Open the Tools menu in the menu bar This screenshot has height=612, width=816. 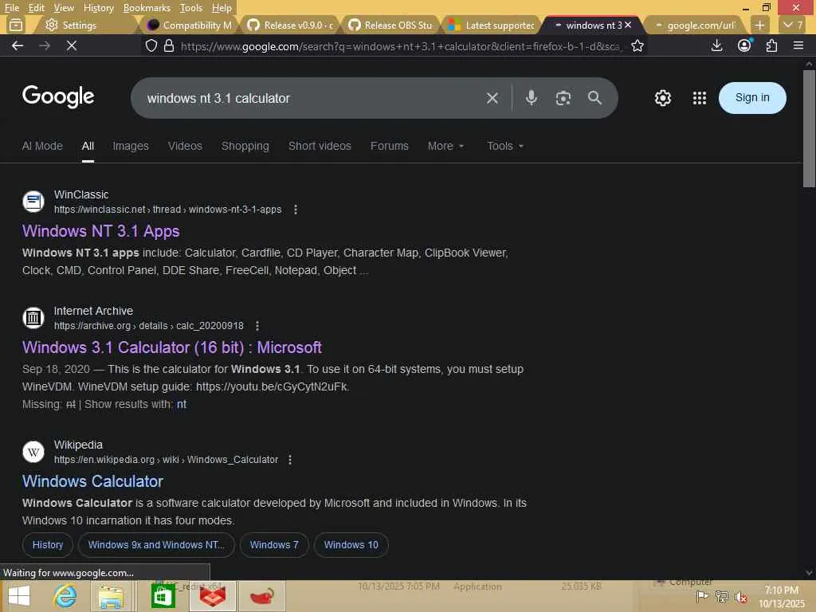(x=191, y=8)
